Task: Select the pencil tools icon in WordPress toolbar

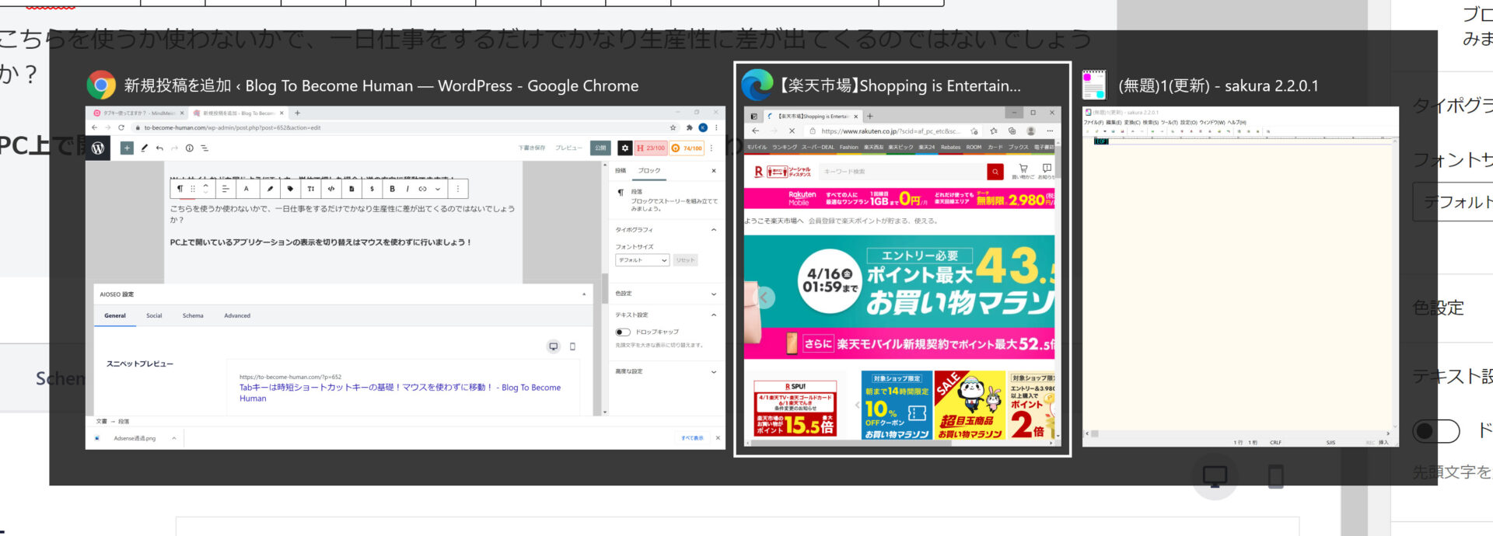Action: 144,148
